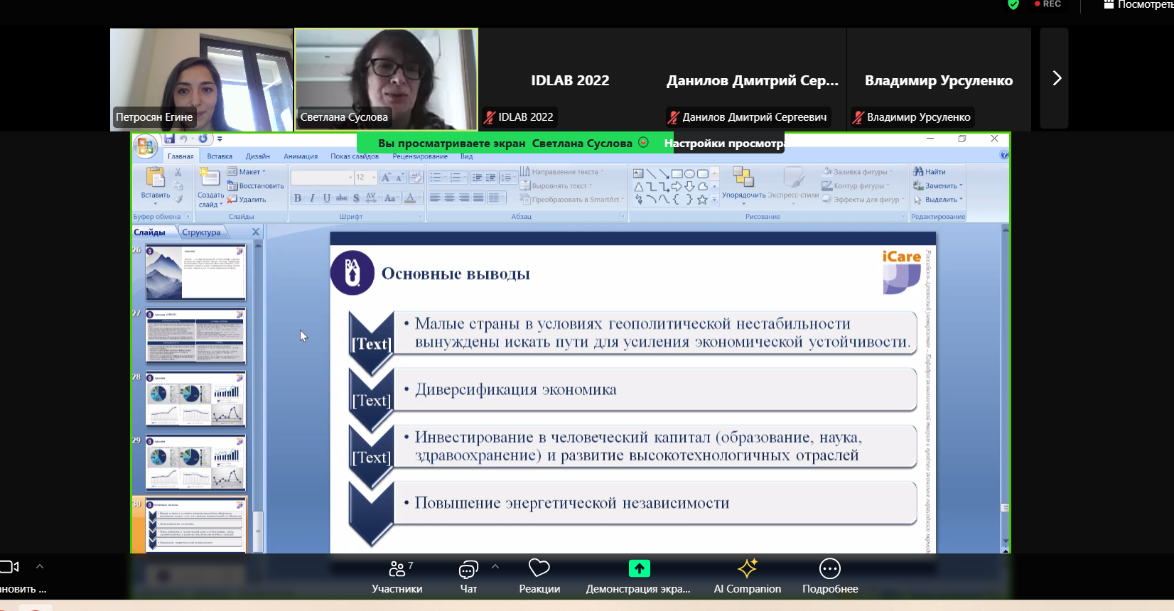Show next participants with the right arrow
The height and width of the screenshot is (611, 1174).
click(x=1056, y=78)
